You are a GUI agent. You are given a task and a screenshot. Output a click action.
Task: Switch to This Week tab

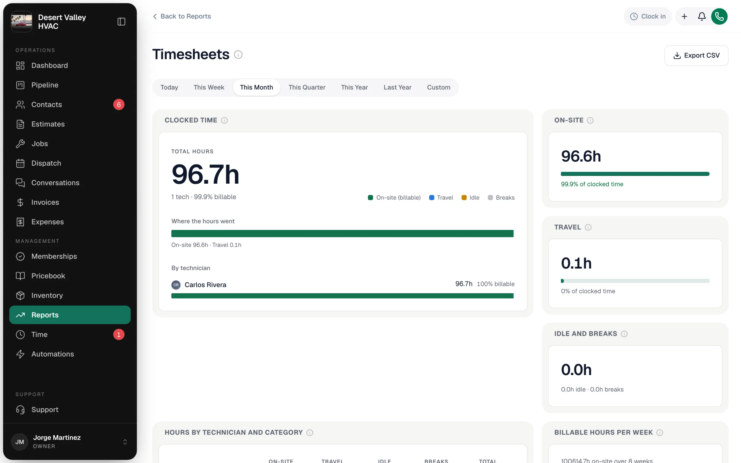coord(209,87)
